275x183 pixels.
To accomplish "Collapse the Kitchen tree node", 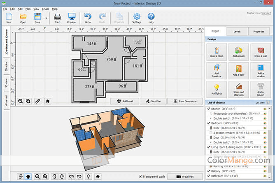I will 209,109.
